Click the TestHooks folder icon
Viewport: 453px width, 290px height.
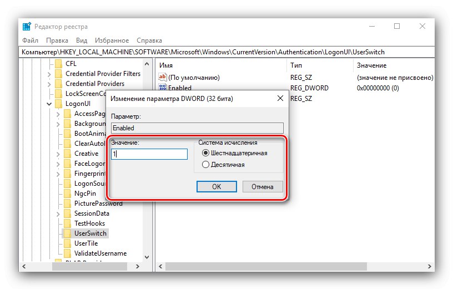(67, 223)
